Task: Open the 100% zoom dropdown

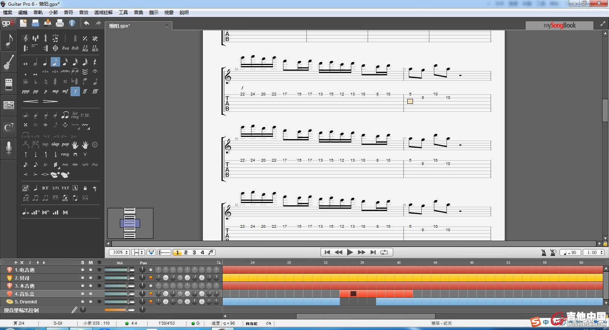Action: 119,252
